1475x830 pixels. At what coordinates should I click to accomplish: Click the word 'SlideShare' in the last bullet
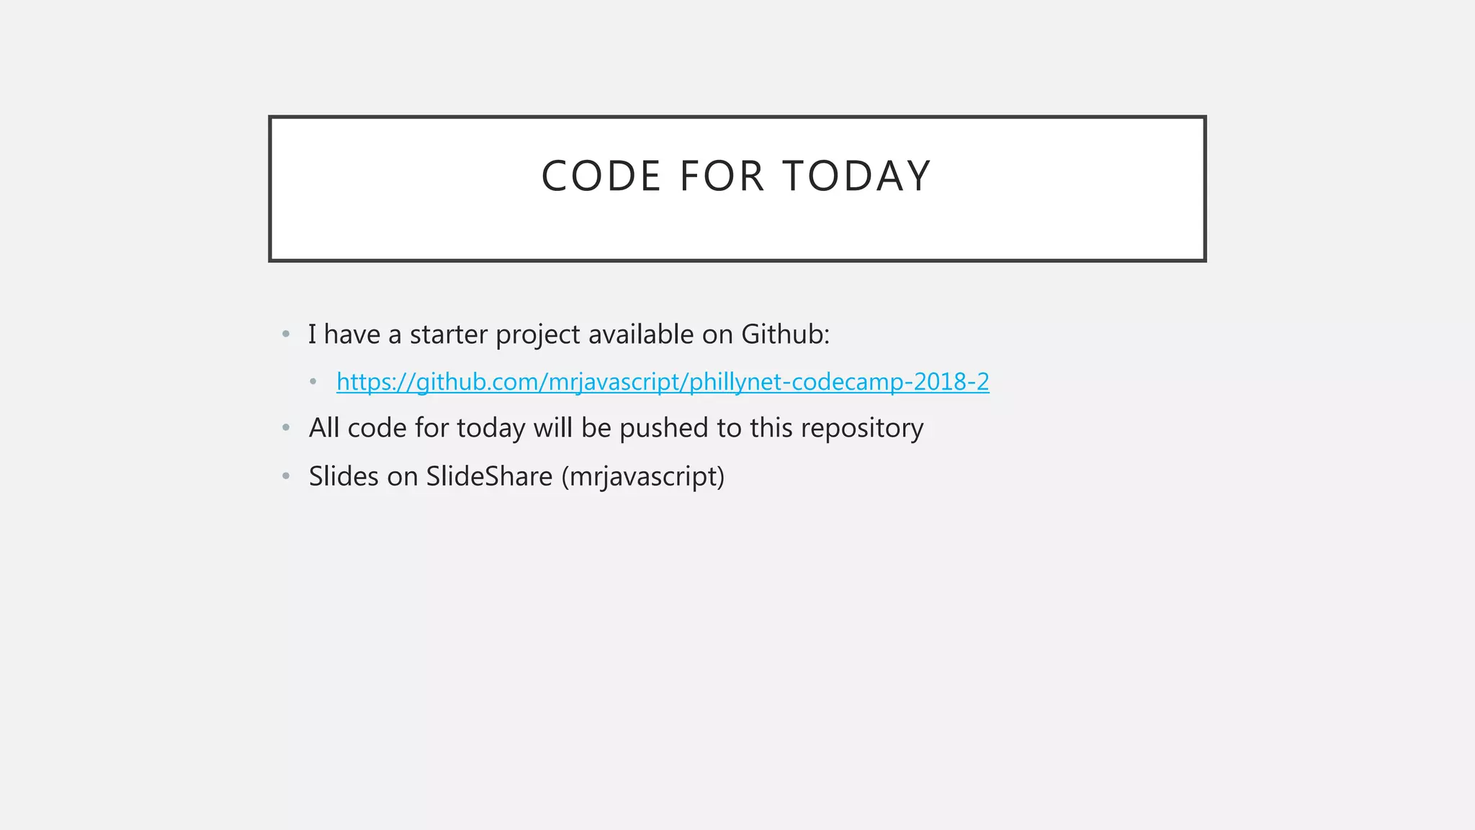[x=489, y=476]
